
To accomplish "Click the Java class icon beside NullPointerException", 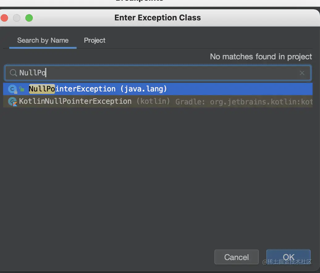I will click(x=12, y=89).
